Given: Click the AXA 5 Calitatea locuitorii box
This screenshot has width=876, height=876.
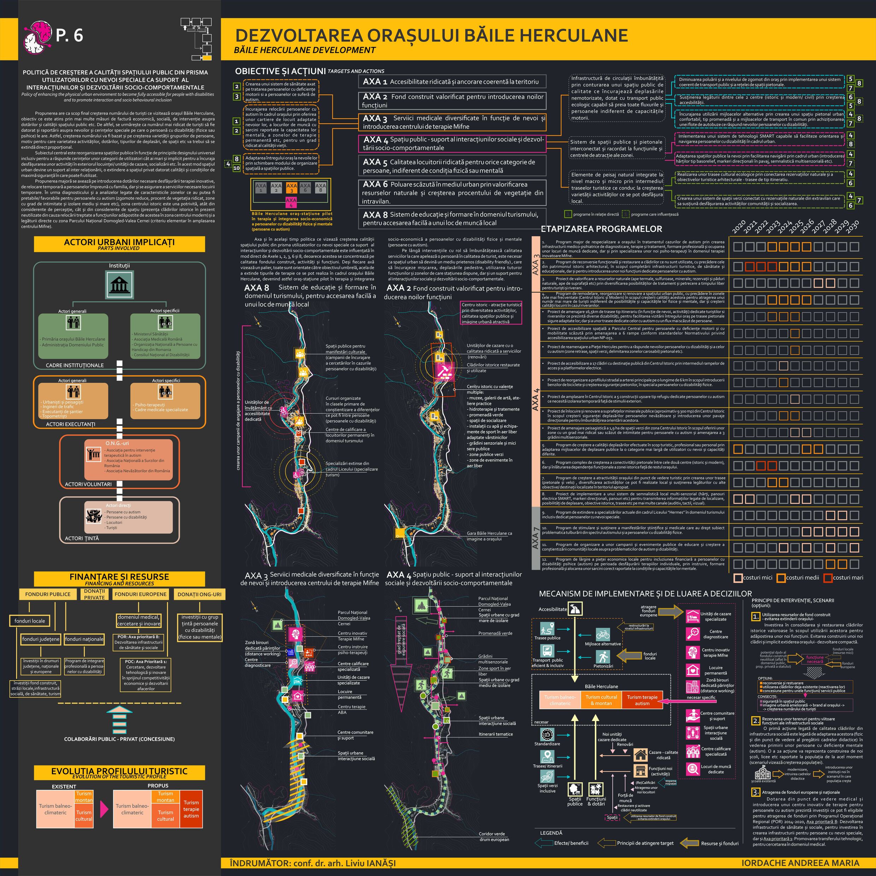Looking at the screenshot, I should click(452, 166).
